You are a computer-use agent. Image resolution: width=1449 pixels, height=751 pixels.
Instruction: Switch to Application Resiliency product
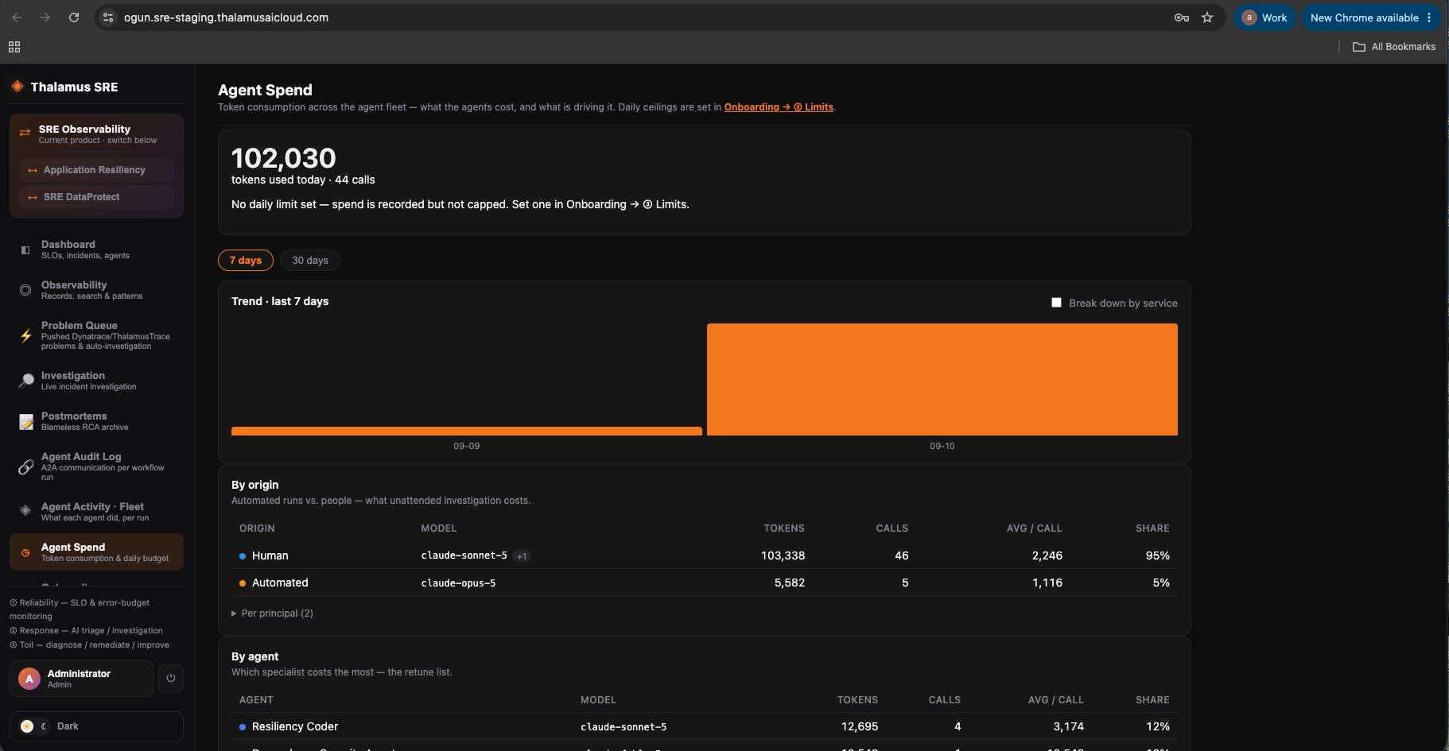coord(96,170)
